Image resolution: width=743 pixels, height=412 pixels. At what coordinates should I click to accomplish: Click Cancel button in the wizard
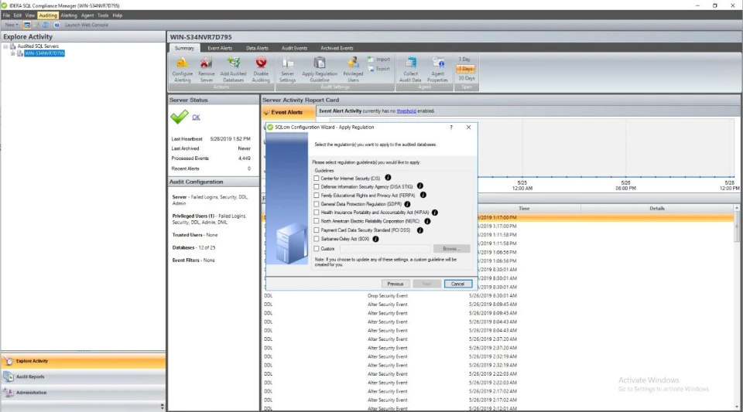click(457, 284)
